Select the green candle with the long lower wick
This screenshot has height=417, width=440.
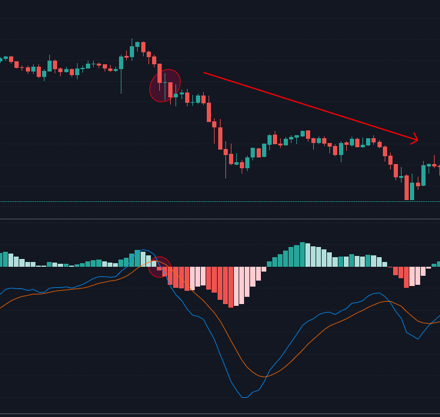click(x=121, y=63)
